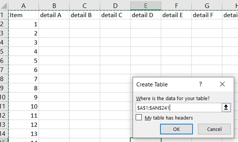Select row 12 header
Image resolution: width=238 pixels, height=142 pixels.
(x=4, y=115)
